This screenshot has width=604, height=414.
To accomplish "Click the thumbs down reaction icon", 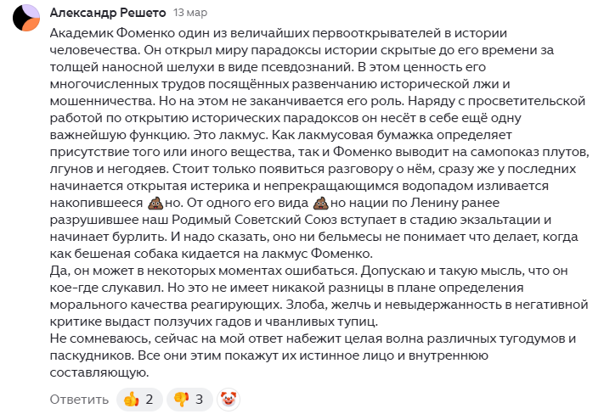I will tap(181, 400).
